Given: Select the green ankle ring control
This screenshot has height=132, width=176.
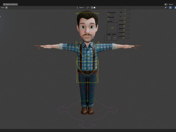Looking at the screenshot, I should tap(87, 99).
